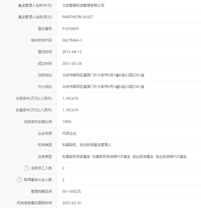This screenshot has width=201, height=208.
Task: Select management scale 50-100亿元
Action: [x=72, y=191]
